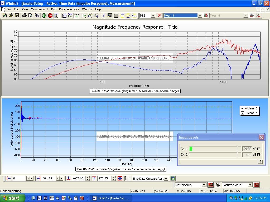This screenshot has height=202, width=270.
Task: Open file using the folder icon
Action: [11, 16]
